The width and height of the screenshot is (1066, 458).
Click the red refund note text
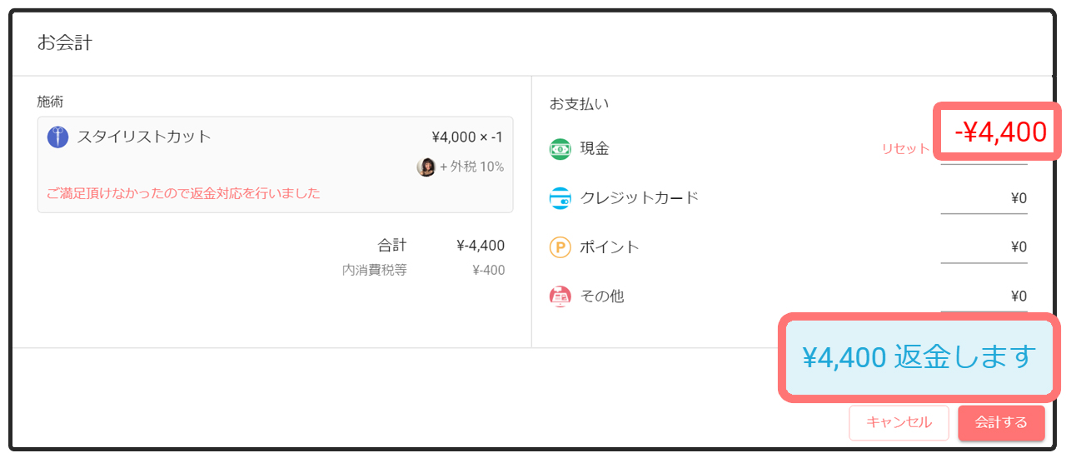[x=183, y=193]
